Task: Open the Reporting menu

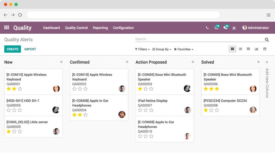Action: (x=100, y=28)
